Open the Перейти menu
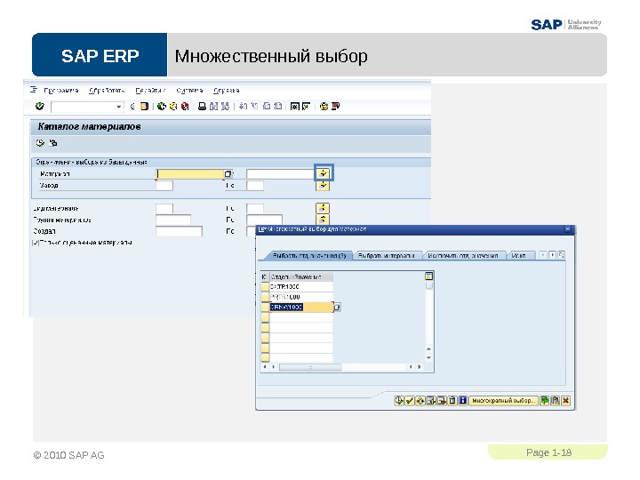 point(150,90)
